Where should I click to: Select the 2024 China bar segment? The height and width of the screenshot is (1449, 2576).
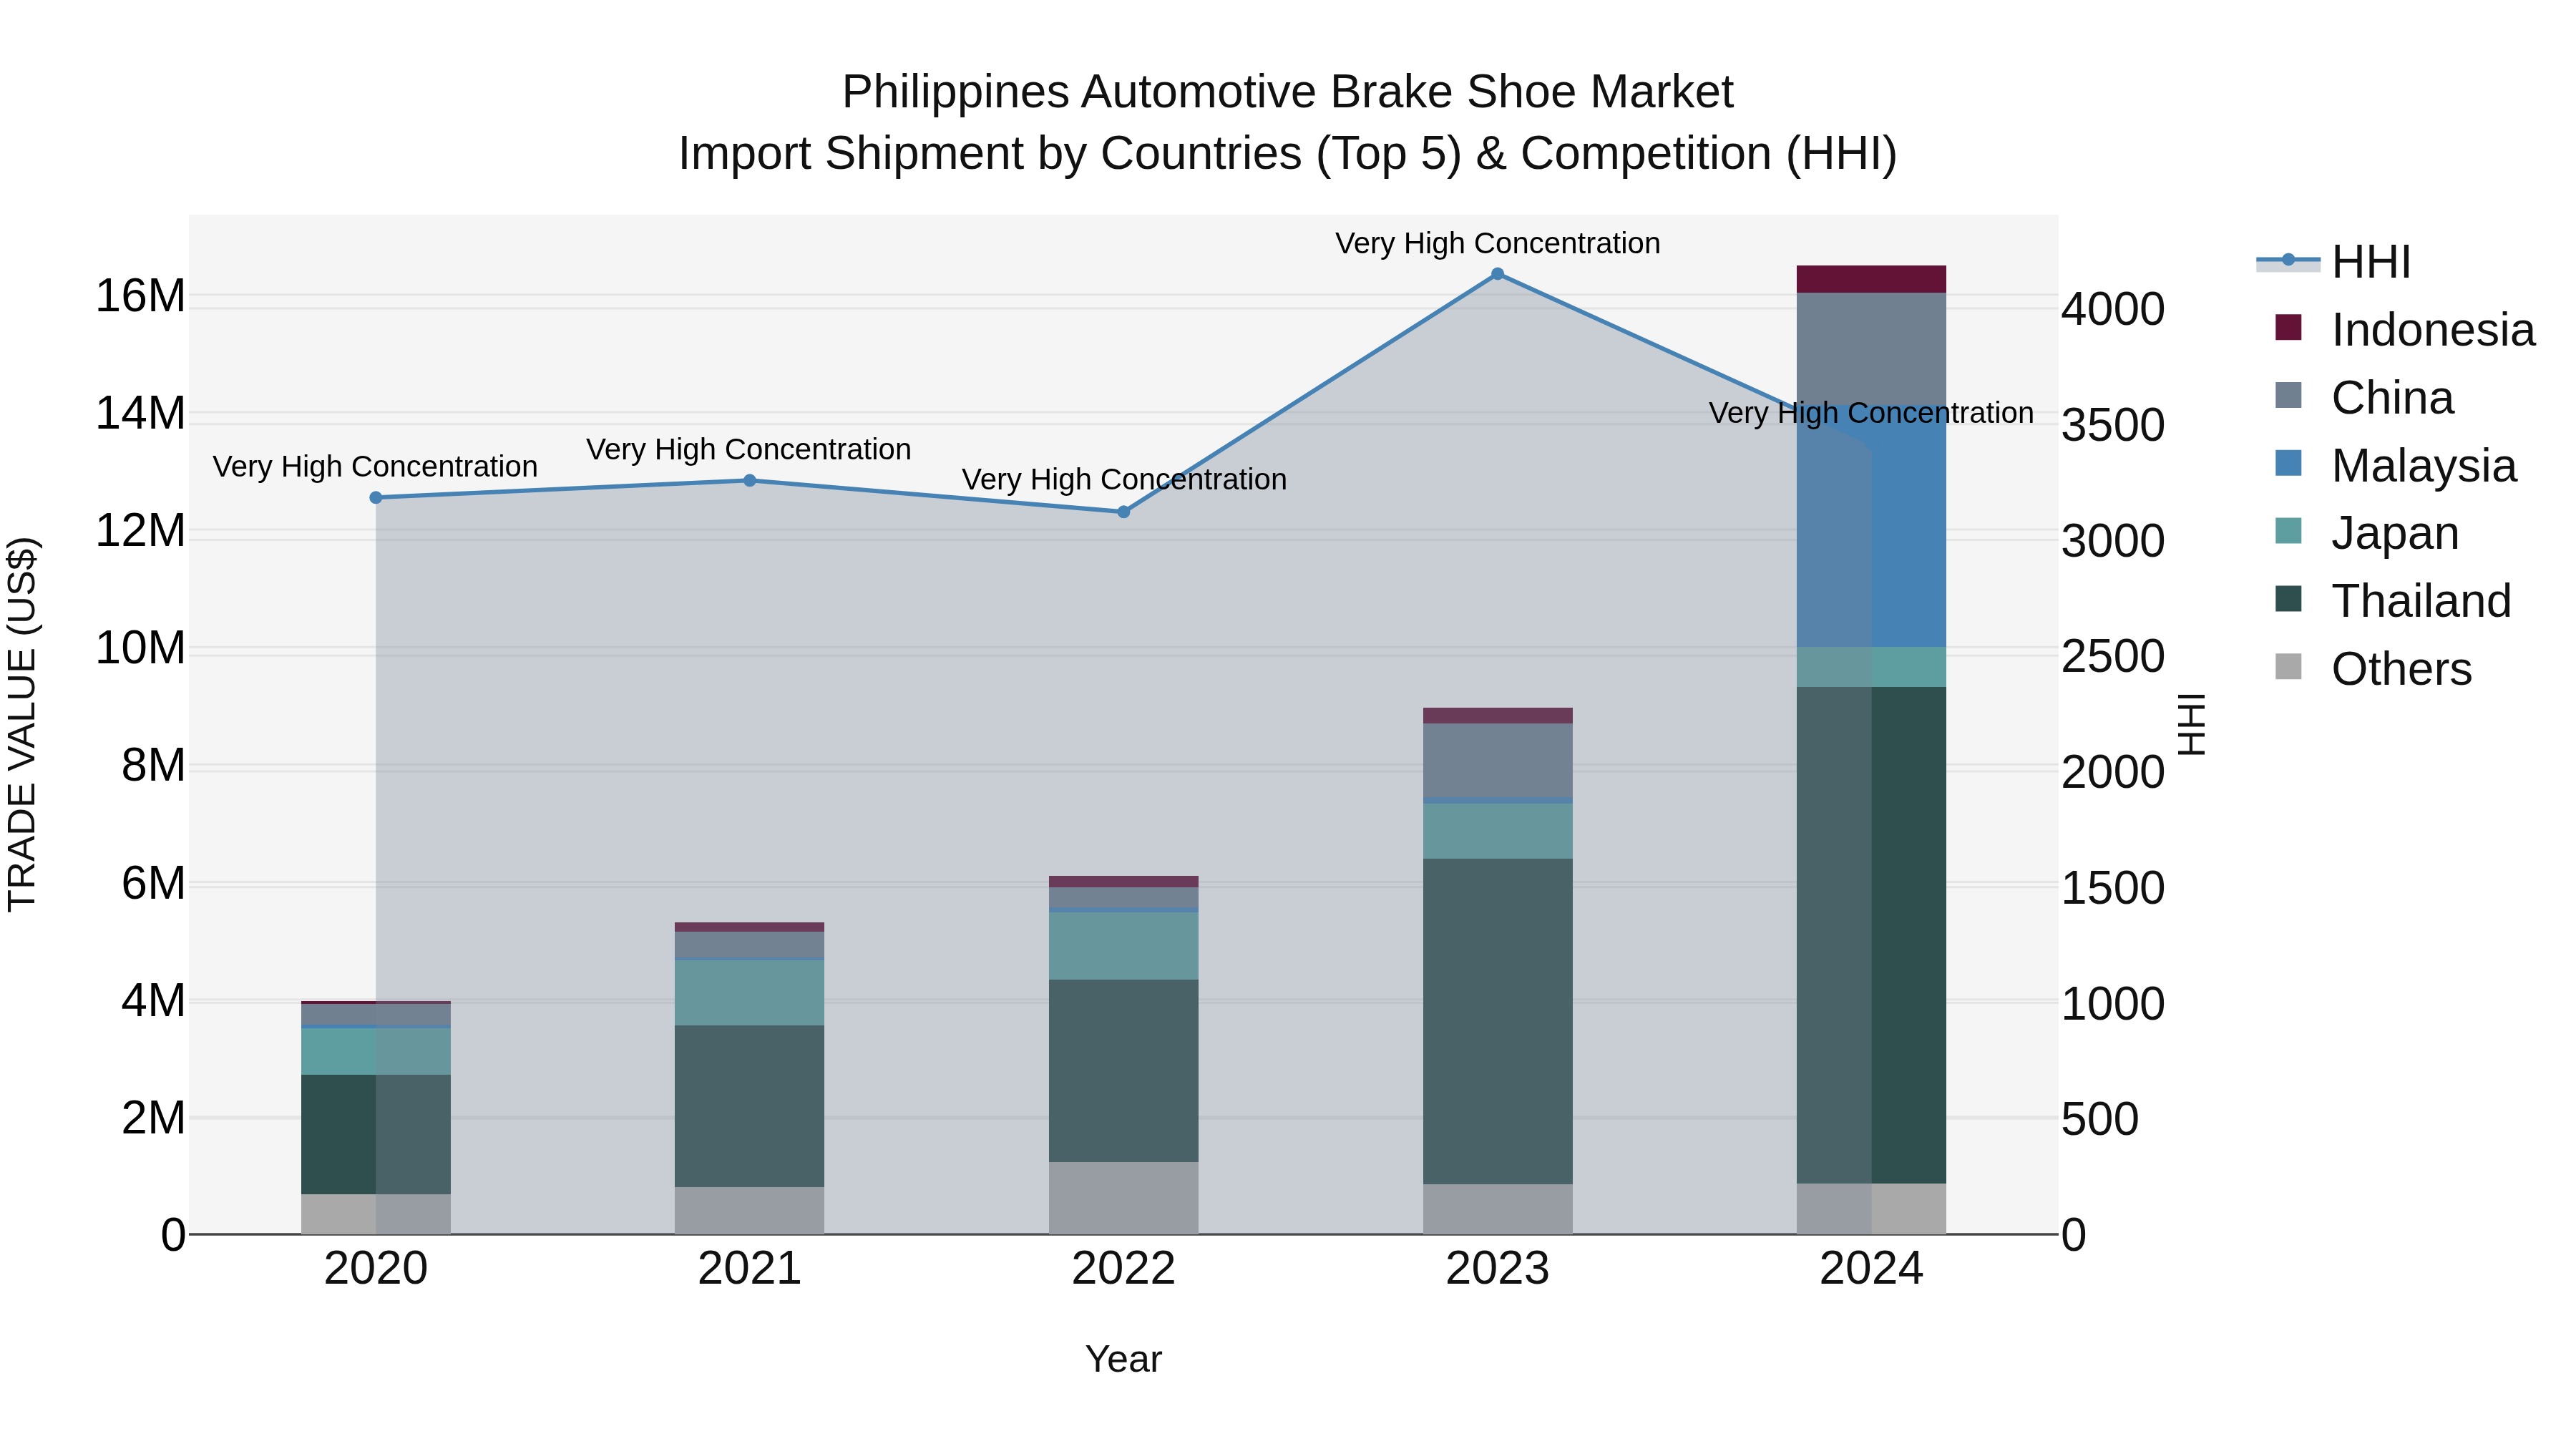tap(1871, 349)
